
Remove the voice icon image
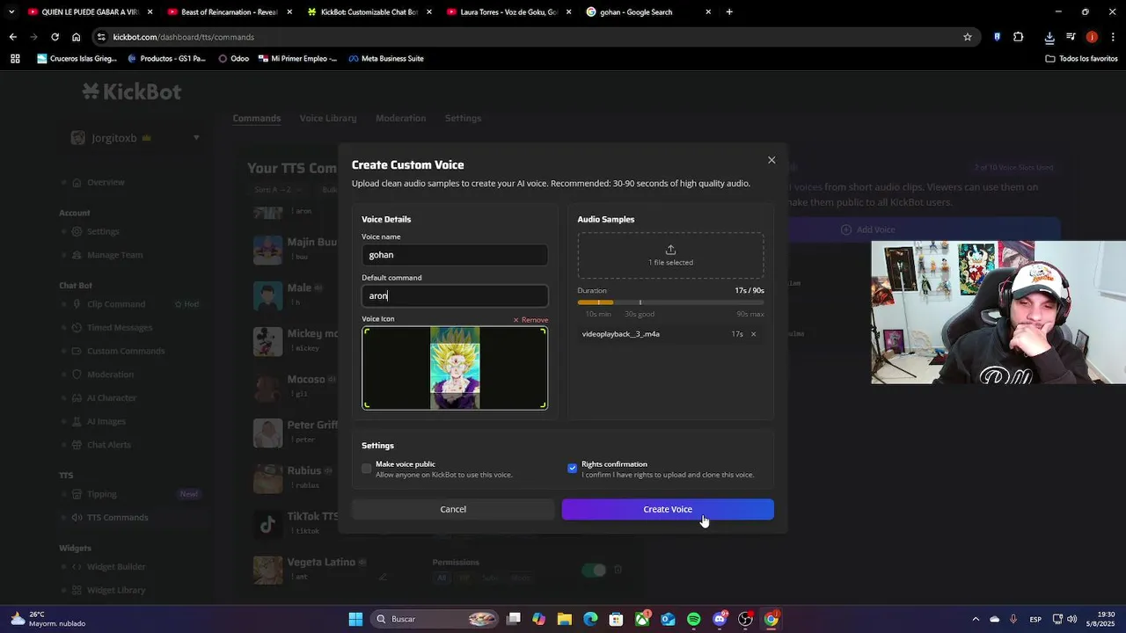(x=530, y=320)
